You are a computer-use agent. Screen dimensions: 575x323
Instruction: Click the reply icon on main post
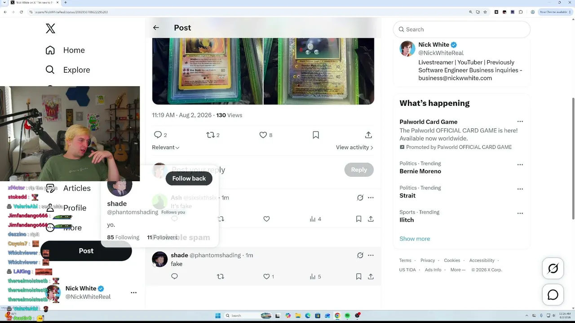pos(158,135)
